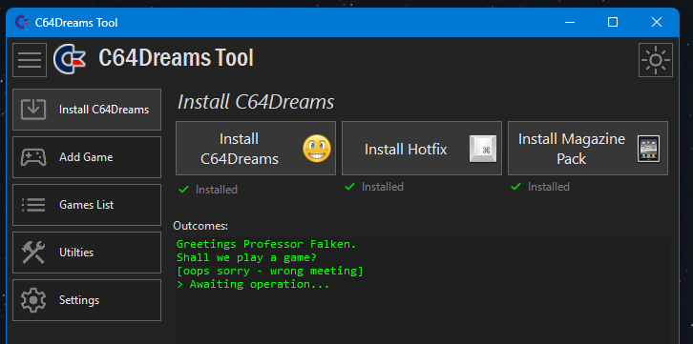The height and width of the screenshot is (344, 693).
Task: Click the main Install C64Dreams button
Action: [256, 149]
